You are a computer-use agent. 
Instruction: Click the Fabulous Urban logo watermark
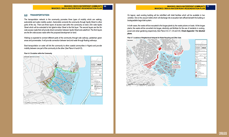(x=223, y=133)
